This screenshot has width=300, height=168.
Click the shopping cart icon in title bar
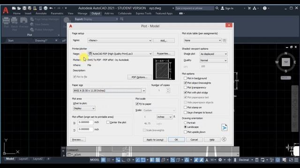(249, 8)
